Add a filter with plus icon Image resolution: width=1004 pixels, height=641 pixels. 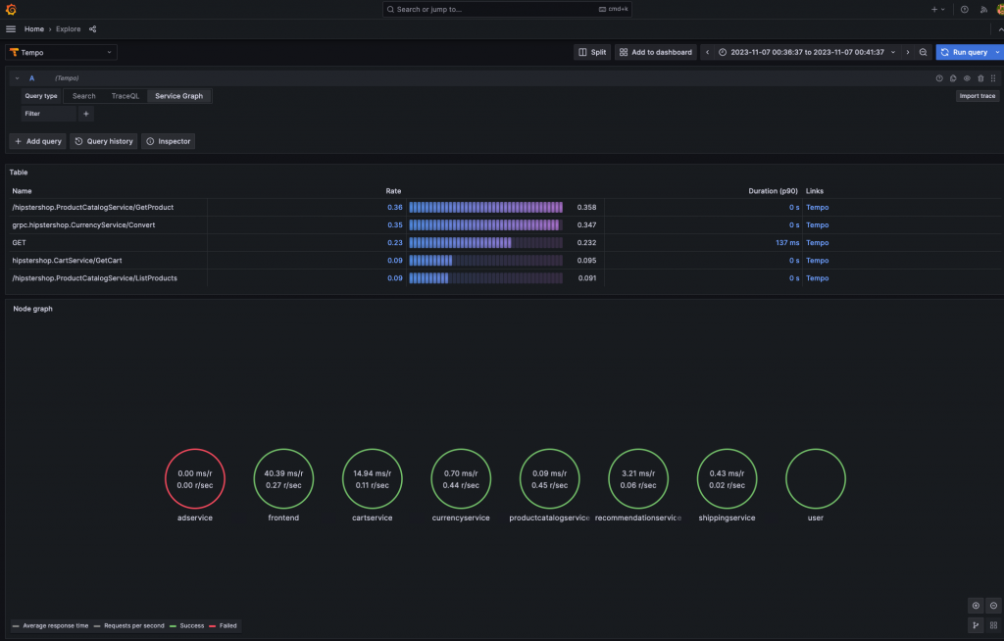click(x=86, y=114)
